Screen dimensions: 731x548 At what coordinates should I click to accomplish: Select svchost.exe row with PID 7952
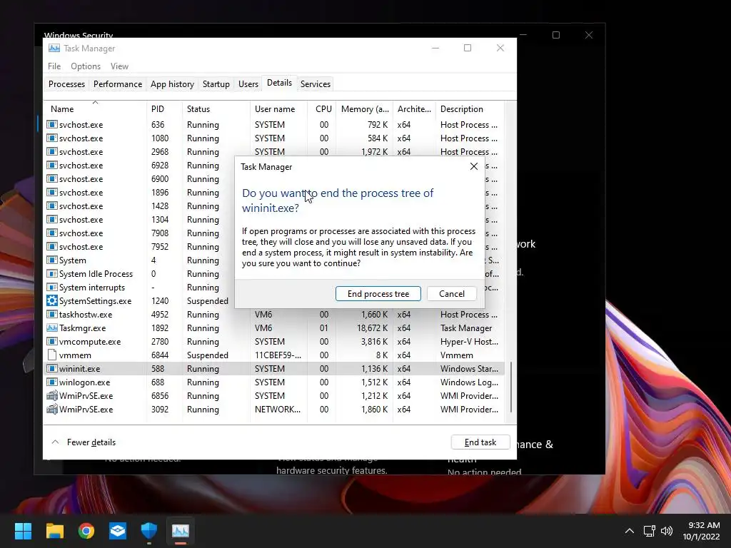click(274, 246)
